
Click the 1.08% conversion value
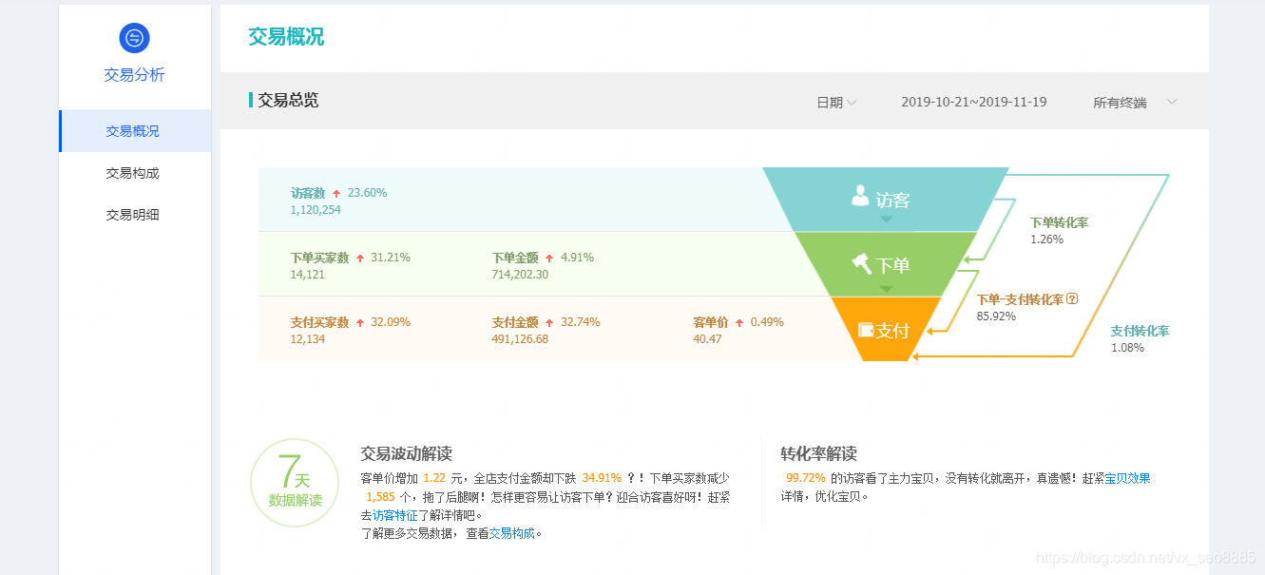[1127, 348]
